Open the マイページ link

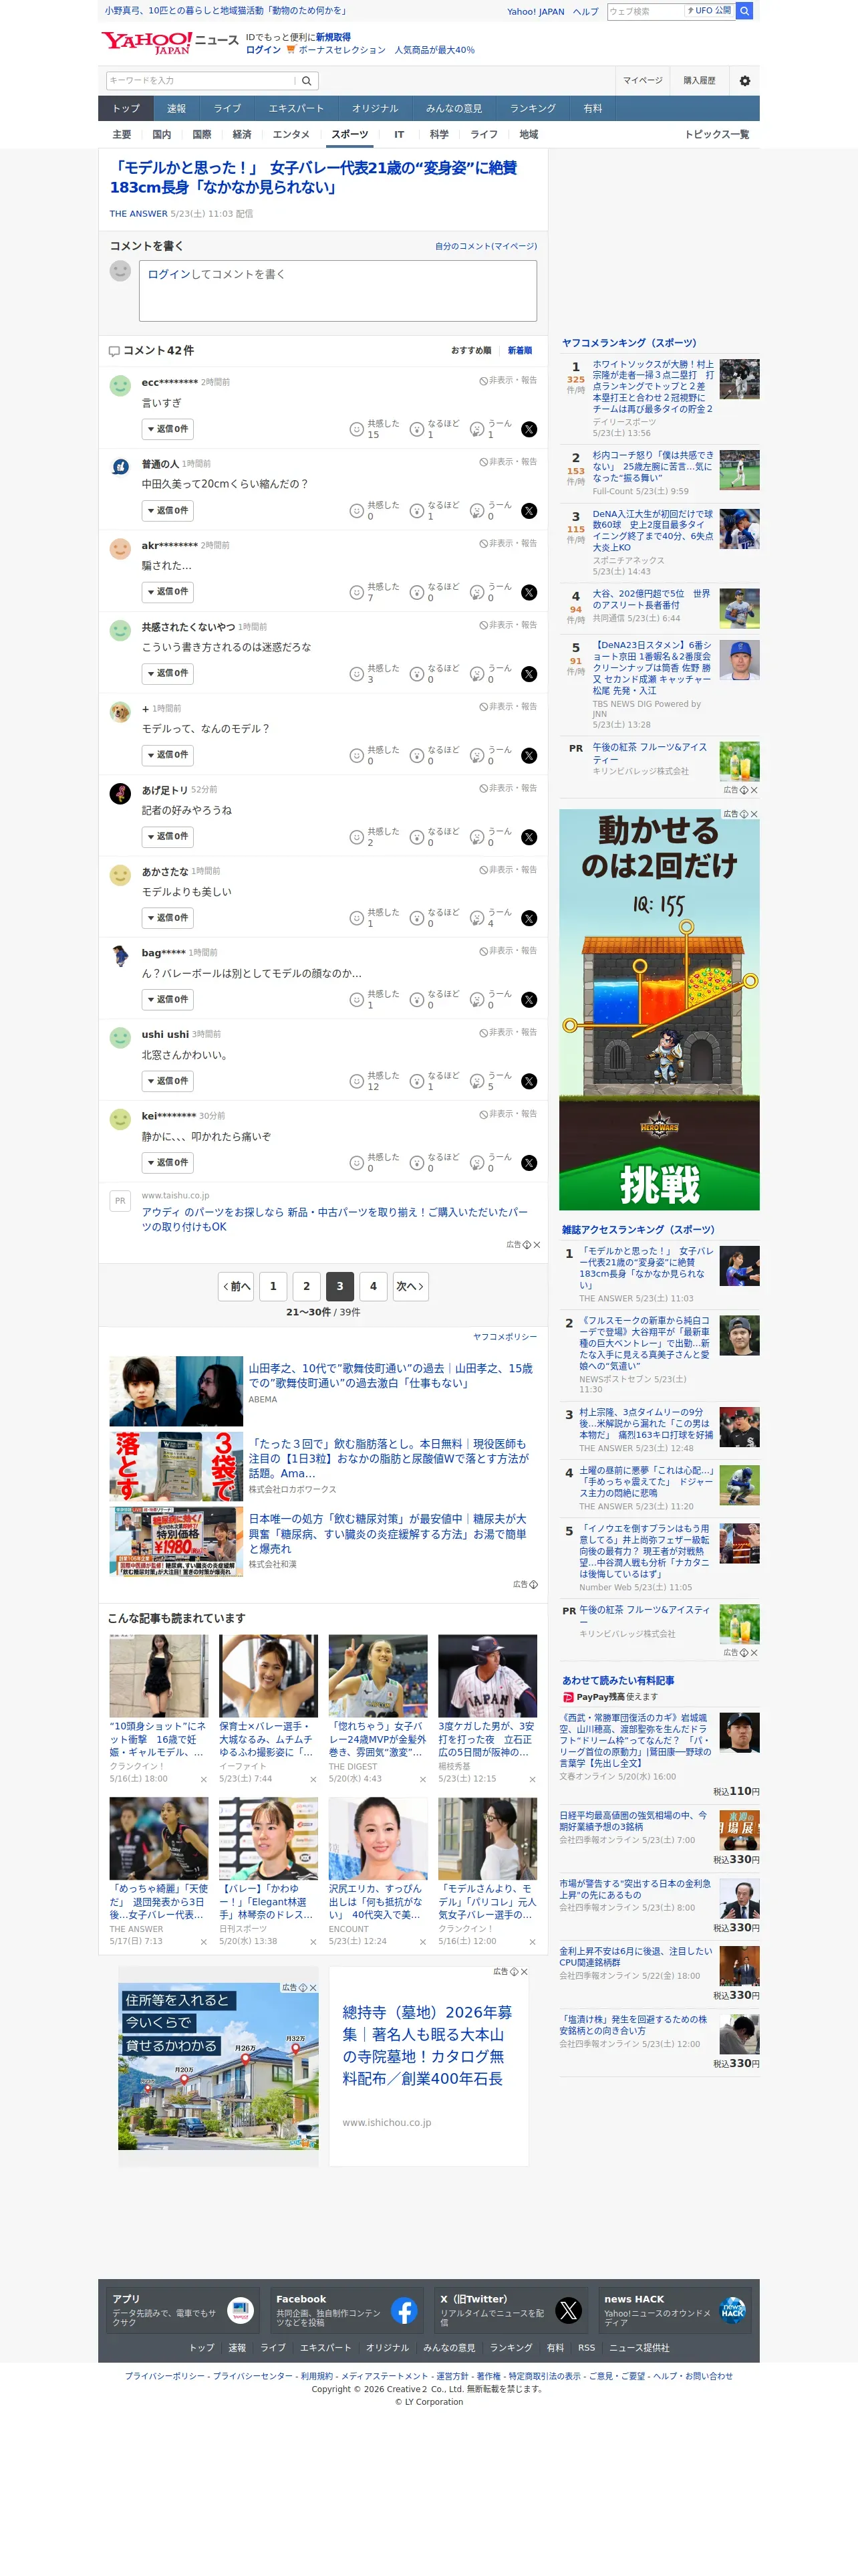642,81
